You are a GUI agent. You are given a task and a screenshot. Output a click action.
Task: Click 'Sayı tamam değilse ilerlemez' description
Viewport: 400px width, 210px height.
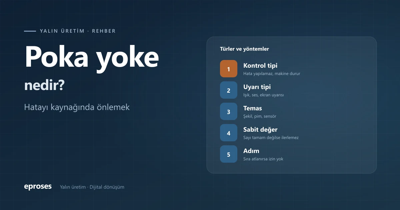[271, 137]
